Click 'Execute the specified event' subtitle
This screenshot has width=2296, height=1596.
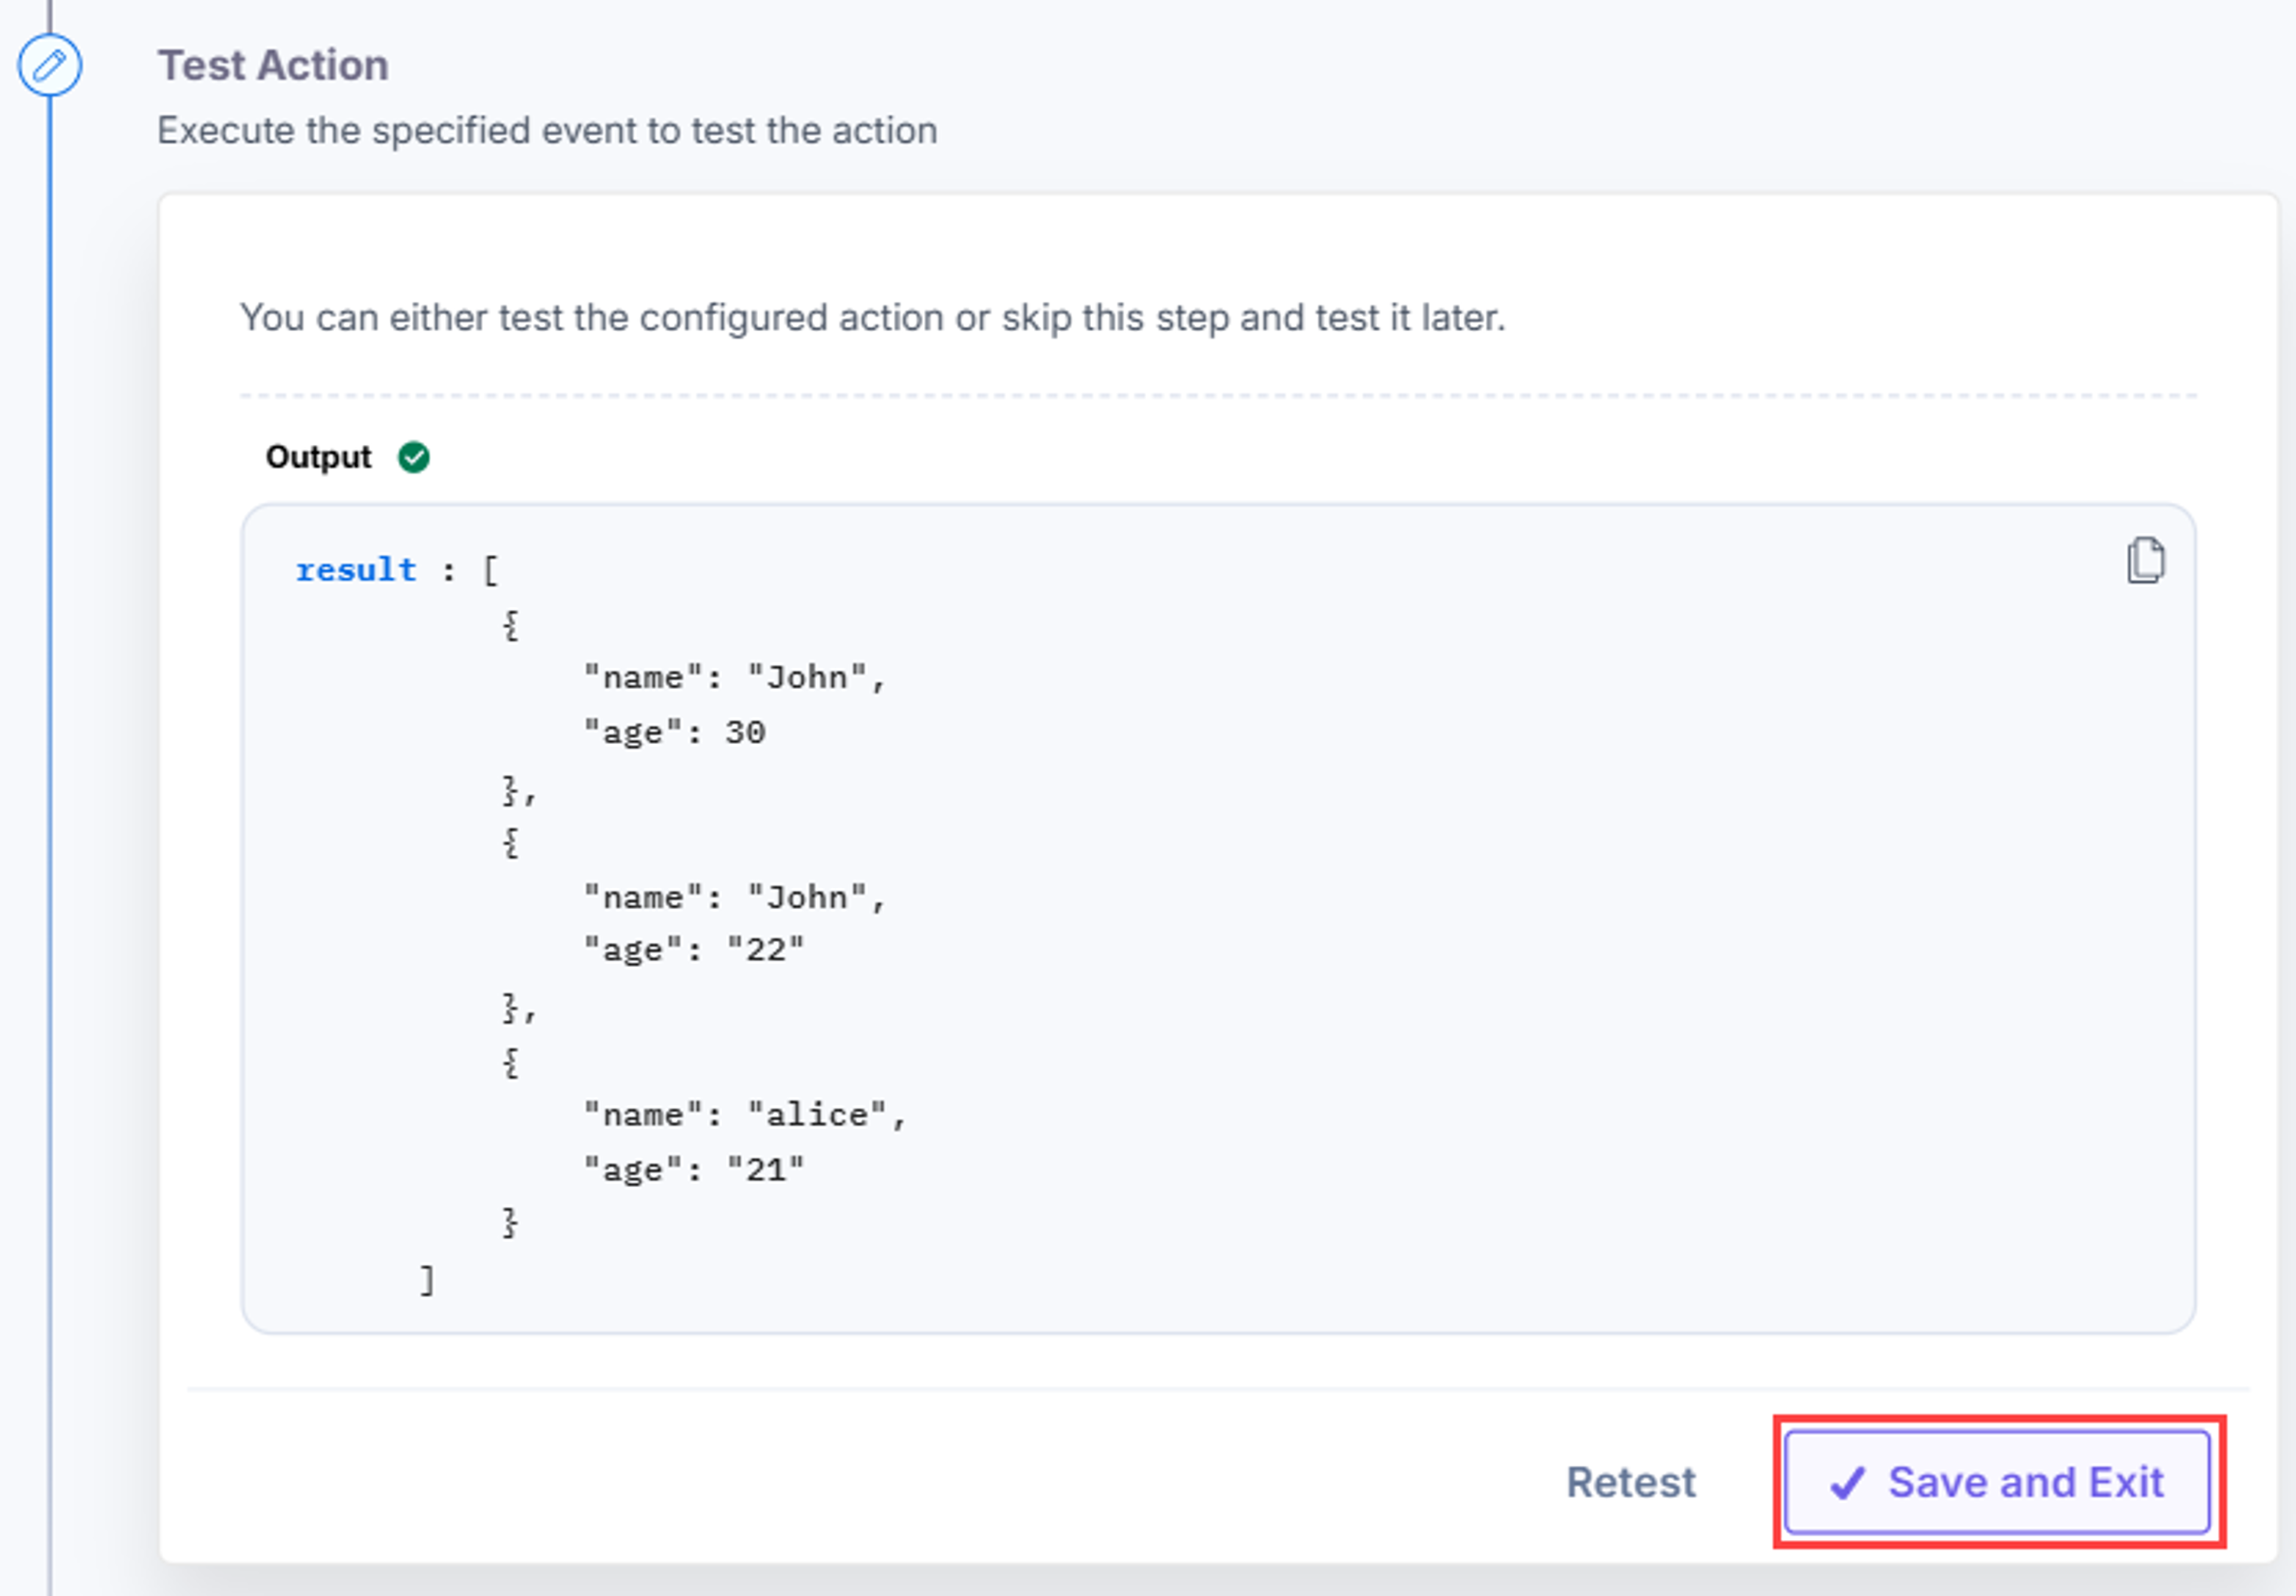pos(547,131)
